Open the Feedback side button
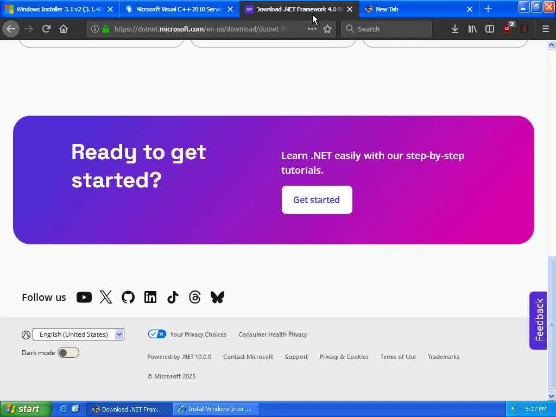This screenshot has height=417, width=556. tap(539, 320)
